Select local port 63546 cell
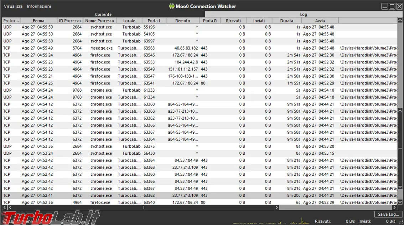Image resolution: width=405 pixels, height=226 pixels. coord(149,55)
